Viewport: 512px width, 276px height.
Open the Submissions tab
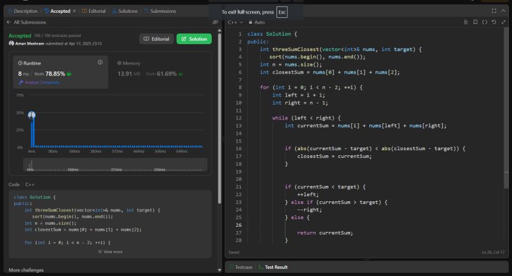[161, 11]
